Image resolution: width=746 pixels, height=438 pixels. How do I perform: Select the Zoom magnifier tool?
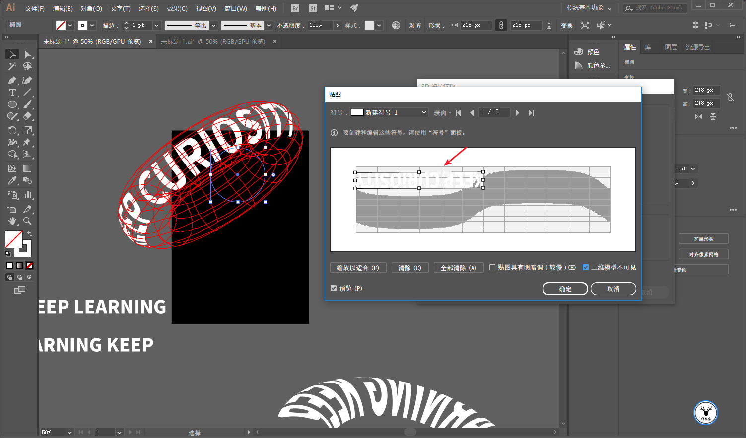tap(28, 221)
